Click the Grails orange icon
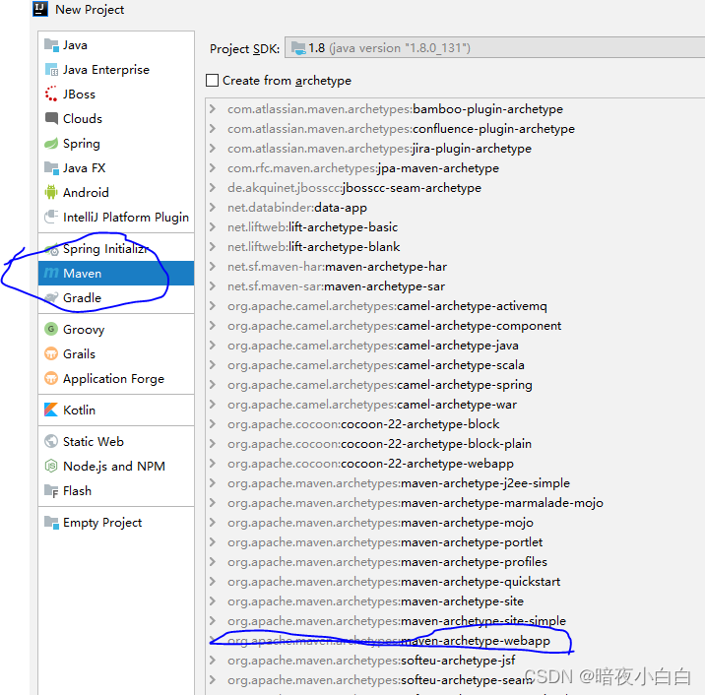The height and width of the screenshot is (695, 705). (51, 353)
